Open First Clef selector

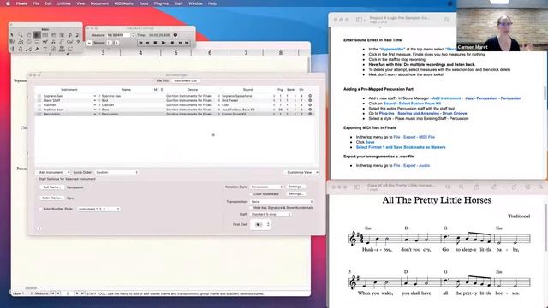pos(260,224)
